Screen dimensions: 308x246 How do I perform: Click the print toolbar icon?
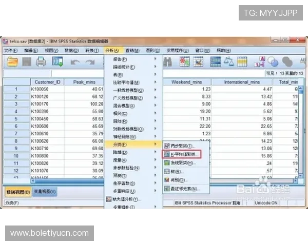[41, 61]
